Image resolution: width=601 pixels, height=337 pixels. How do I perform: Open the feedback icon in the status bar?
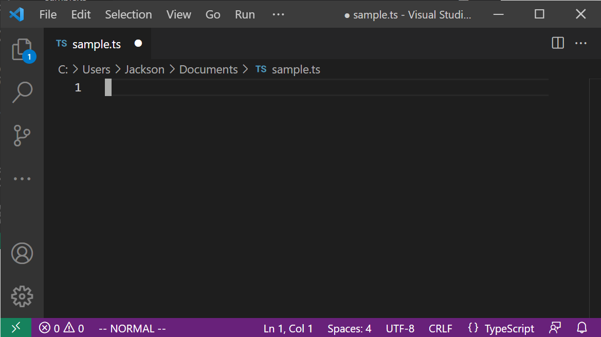[x=554, y=328]
